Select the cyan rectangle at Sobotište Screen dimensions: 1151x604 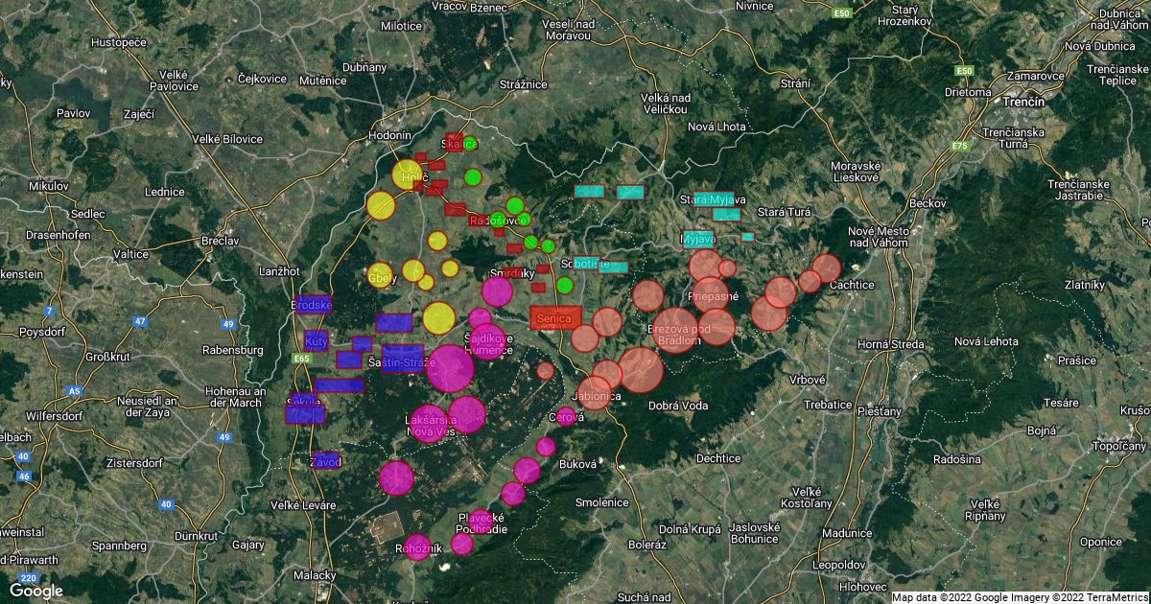[x=584, y=263]
